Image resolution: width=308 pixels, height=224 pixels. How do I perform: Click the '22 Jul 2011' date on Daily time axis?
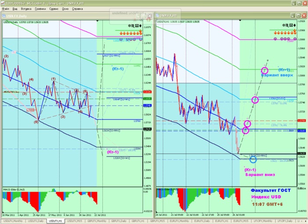tap(100, 215)
